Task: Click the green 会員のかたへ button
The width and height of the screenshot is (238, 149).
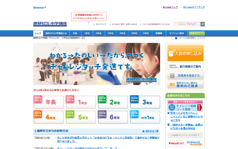Action: (x=197, y=33)
